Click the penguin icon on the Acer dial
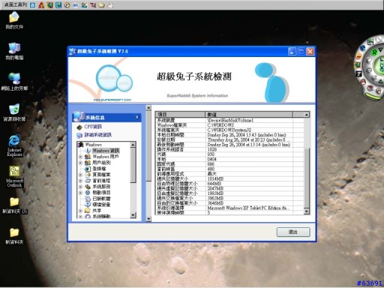 364,81
